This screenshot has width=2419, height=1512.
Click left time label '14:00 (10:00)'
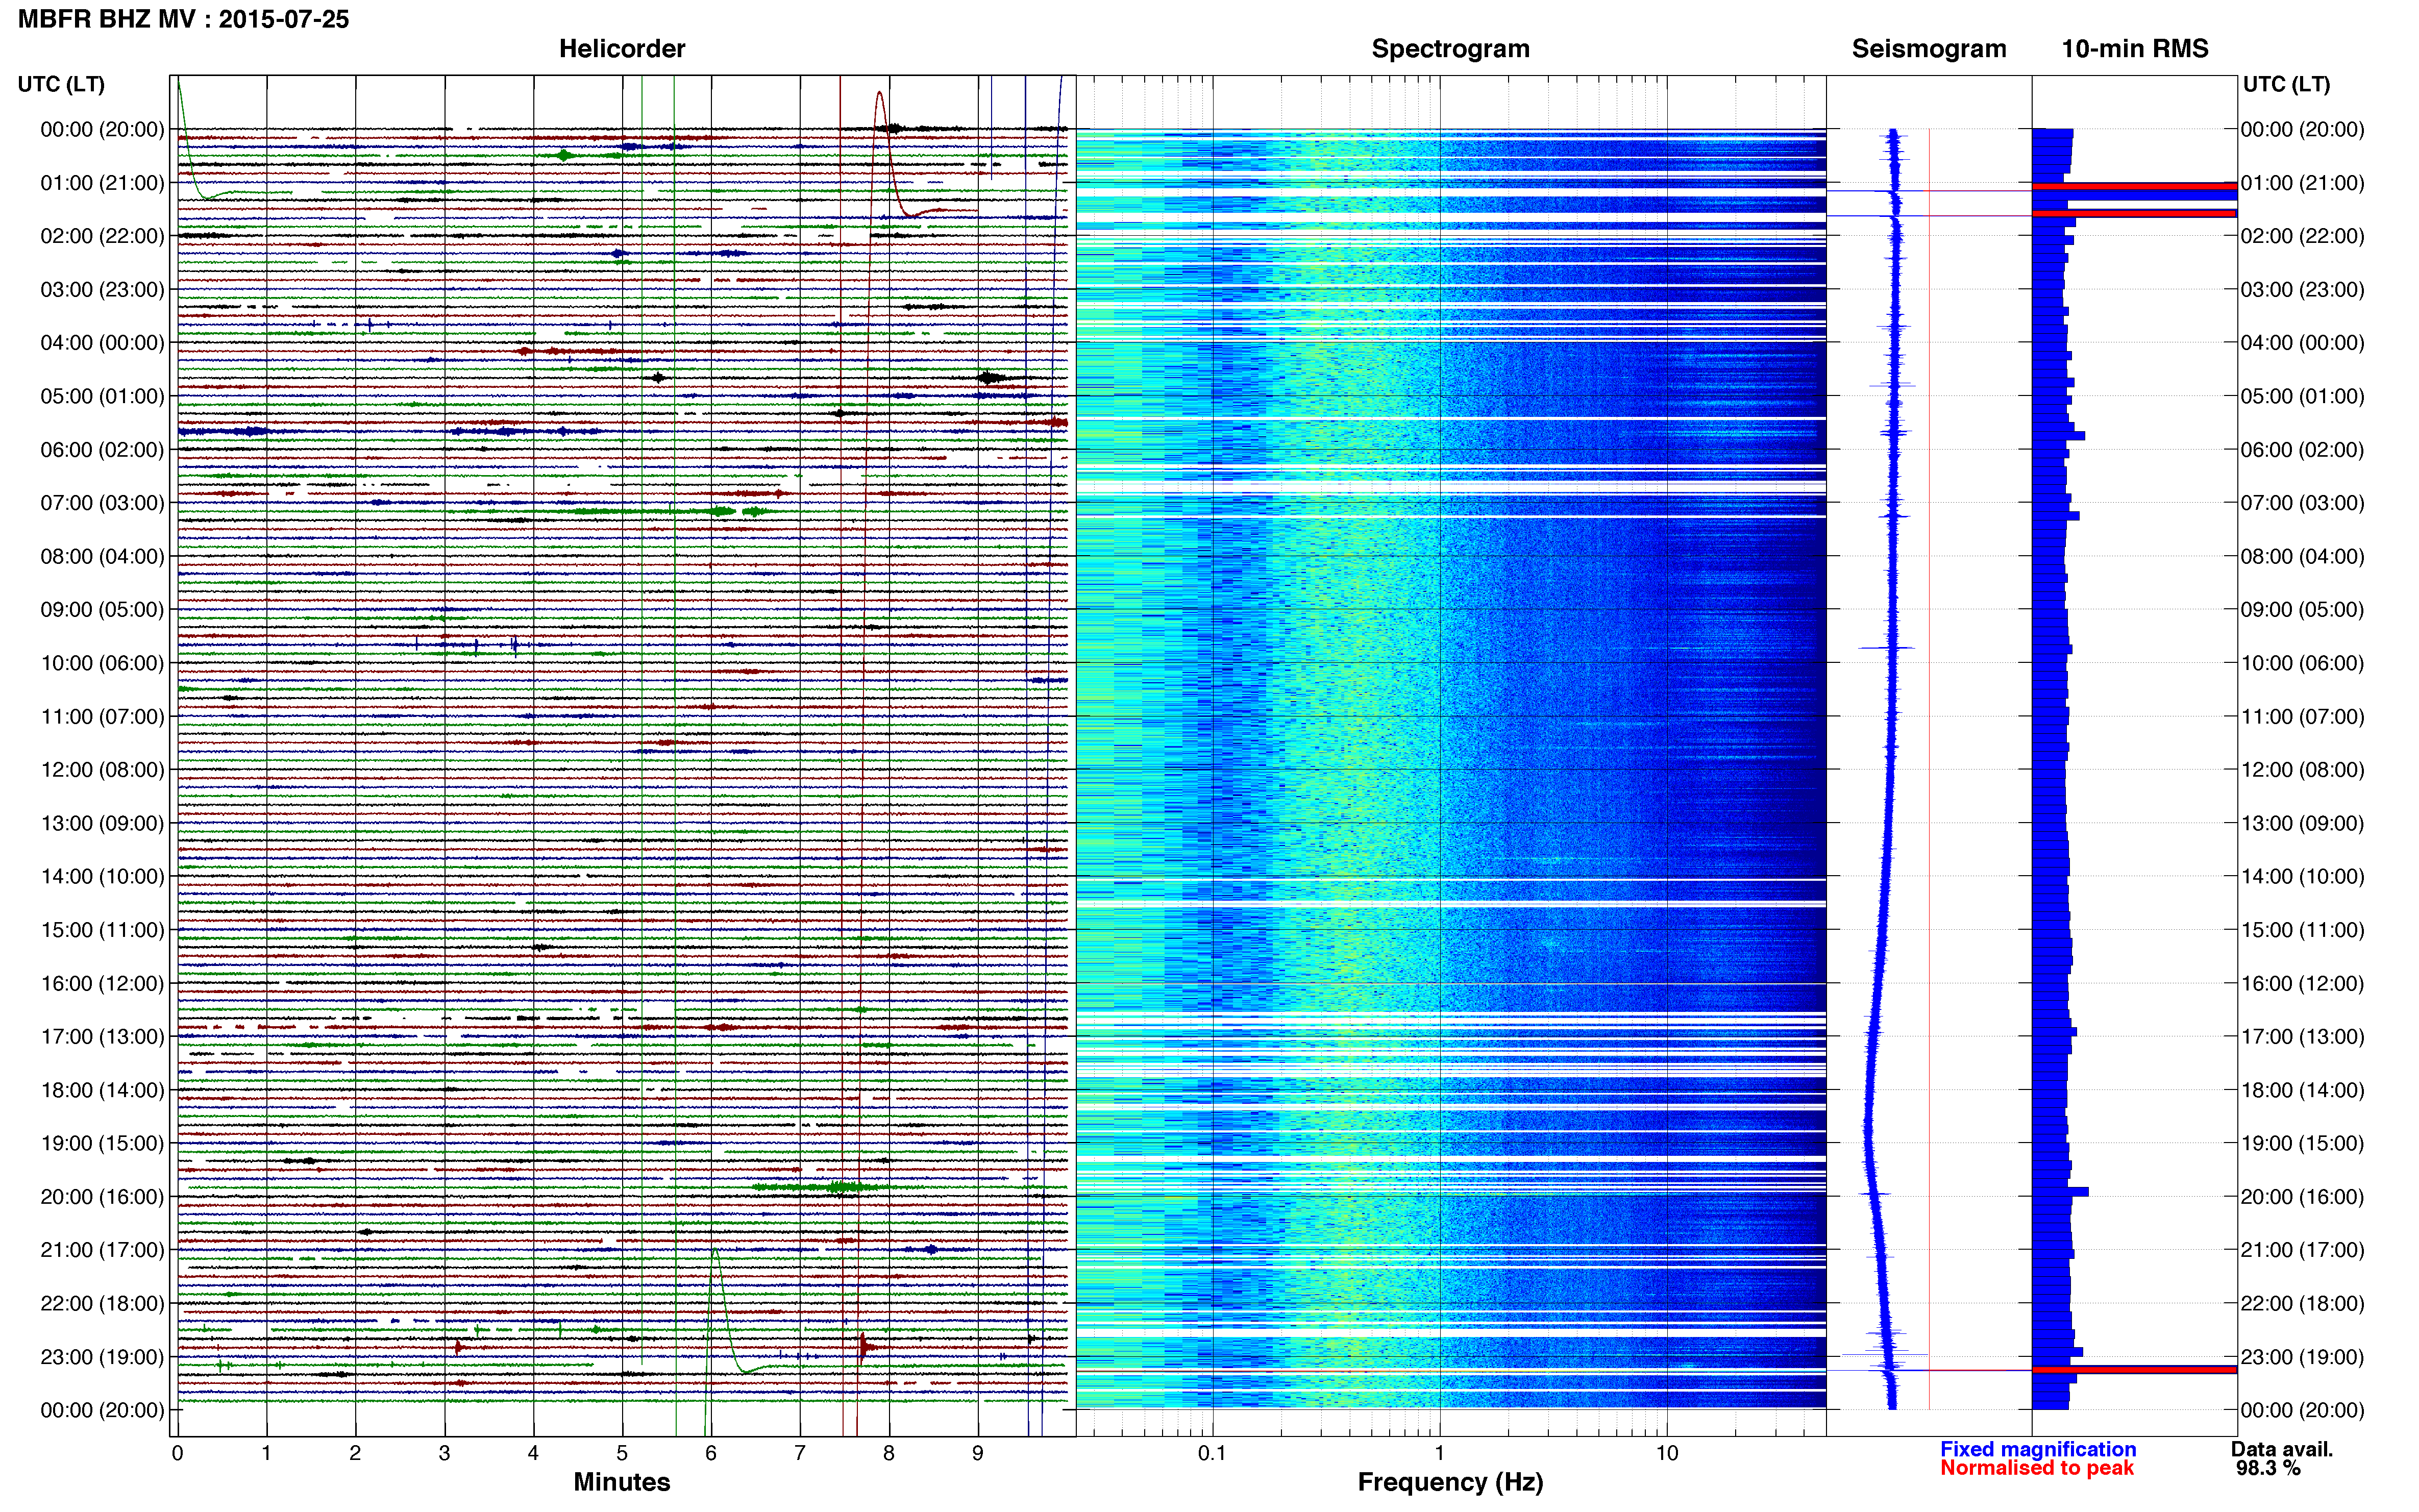(x=102, y=876)
